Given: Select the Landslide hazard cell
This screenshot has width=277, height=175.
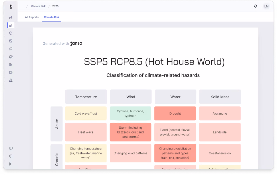Looking at the screenshot, I should tap(220, 132).
